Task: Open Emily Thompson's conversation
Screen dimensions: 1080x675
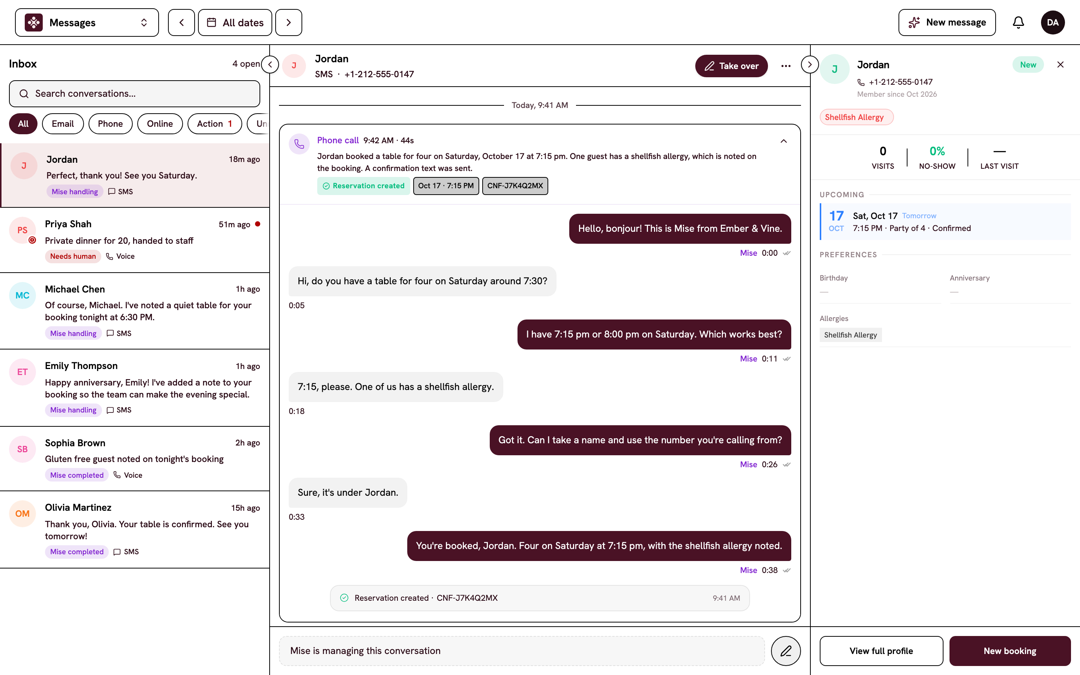Action: click(135, 387)
